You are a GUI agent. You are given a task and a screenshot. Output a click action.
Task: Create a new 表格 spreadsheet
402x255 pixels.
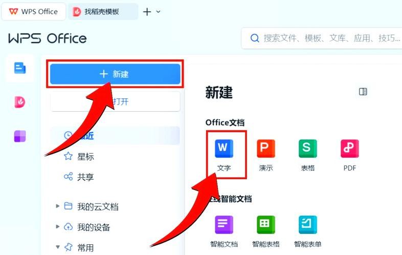coord(308,155)
